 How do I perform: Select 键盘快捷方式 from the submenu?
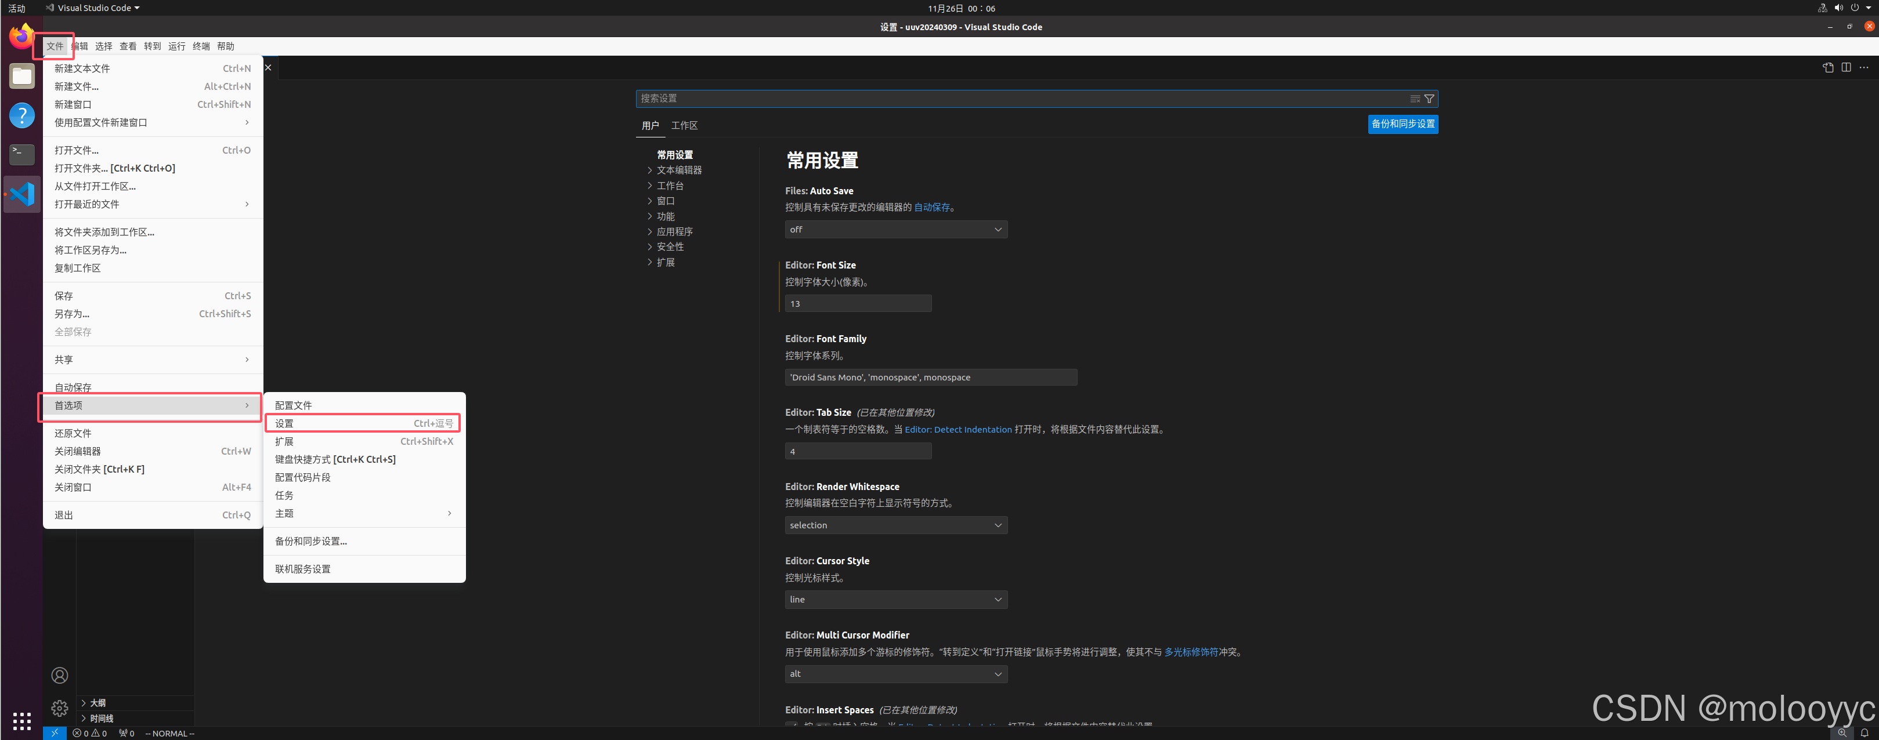coord(335,459)
